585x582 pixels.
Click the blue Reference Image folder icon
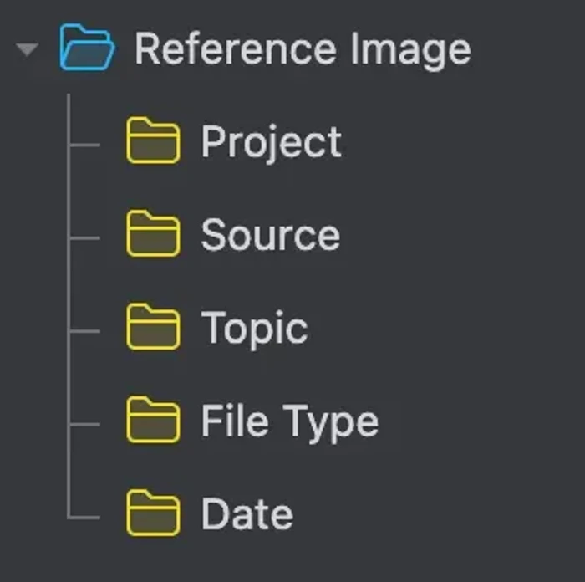(87, 48)
